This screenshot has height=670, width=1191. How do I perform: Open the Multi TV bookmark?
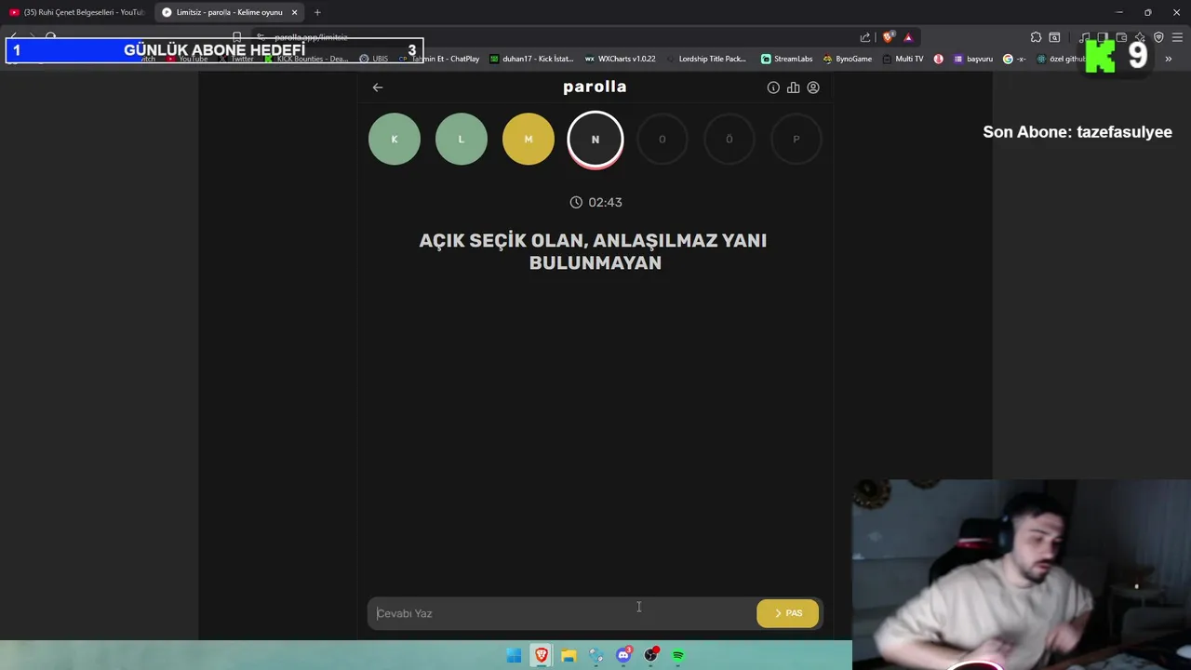tap(903, 59)
